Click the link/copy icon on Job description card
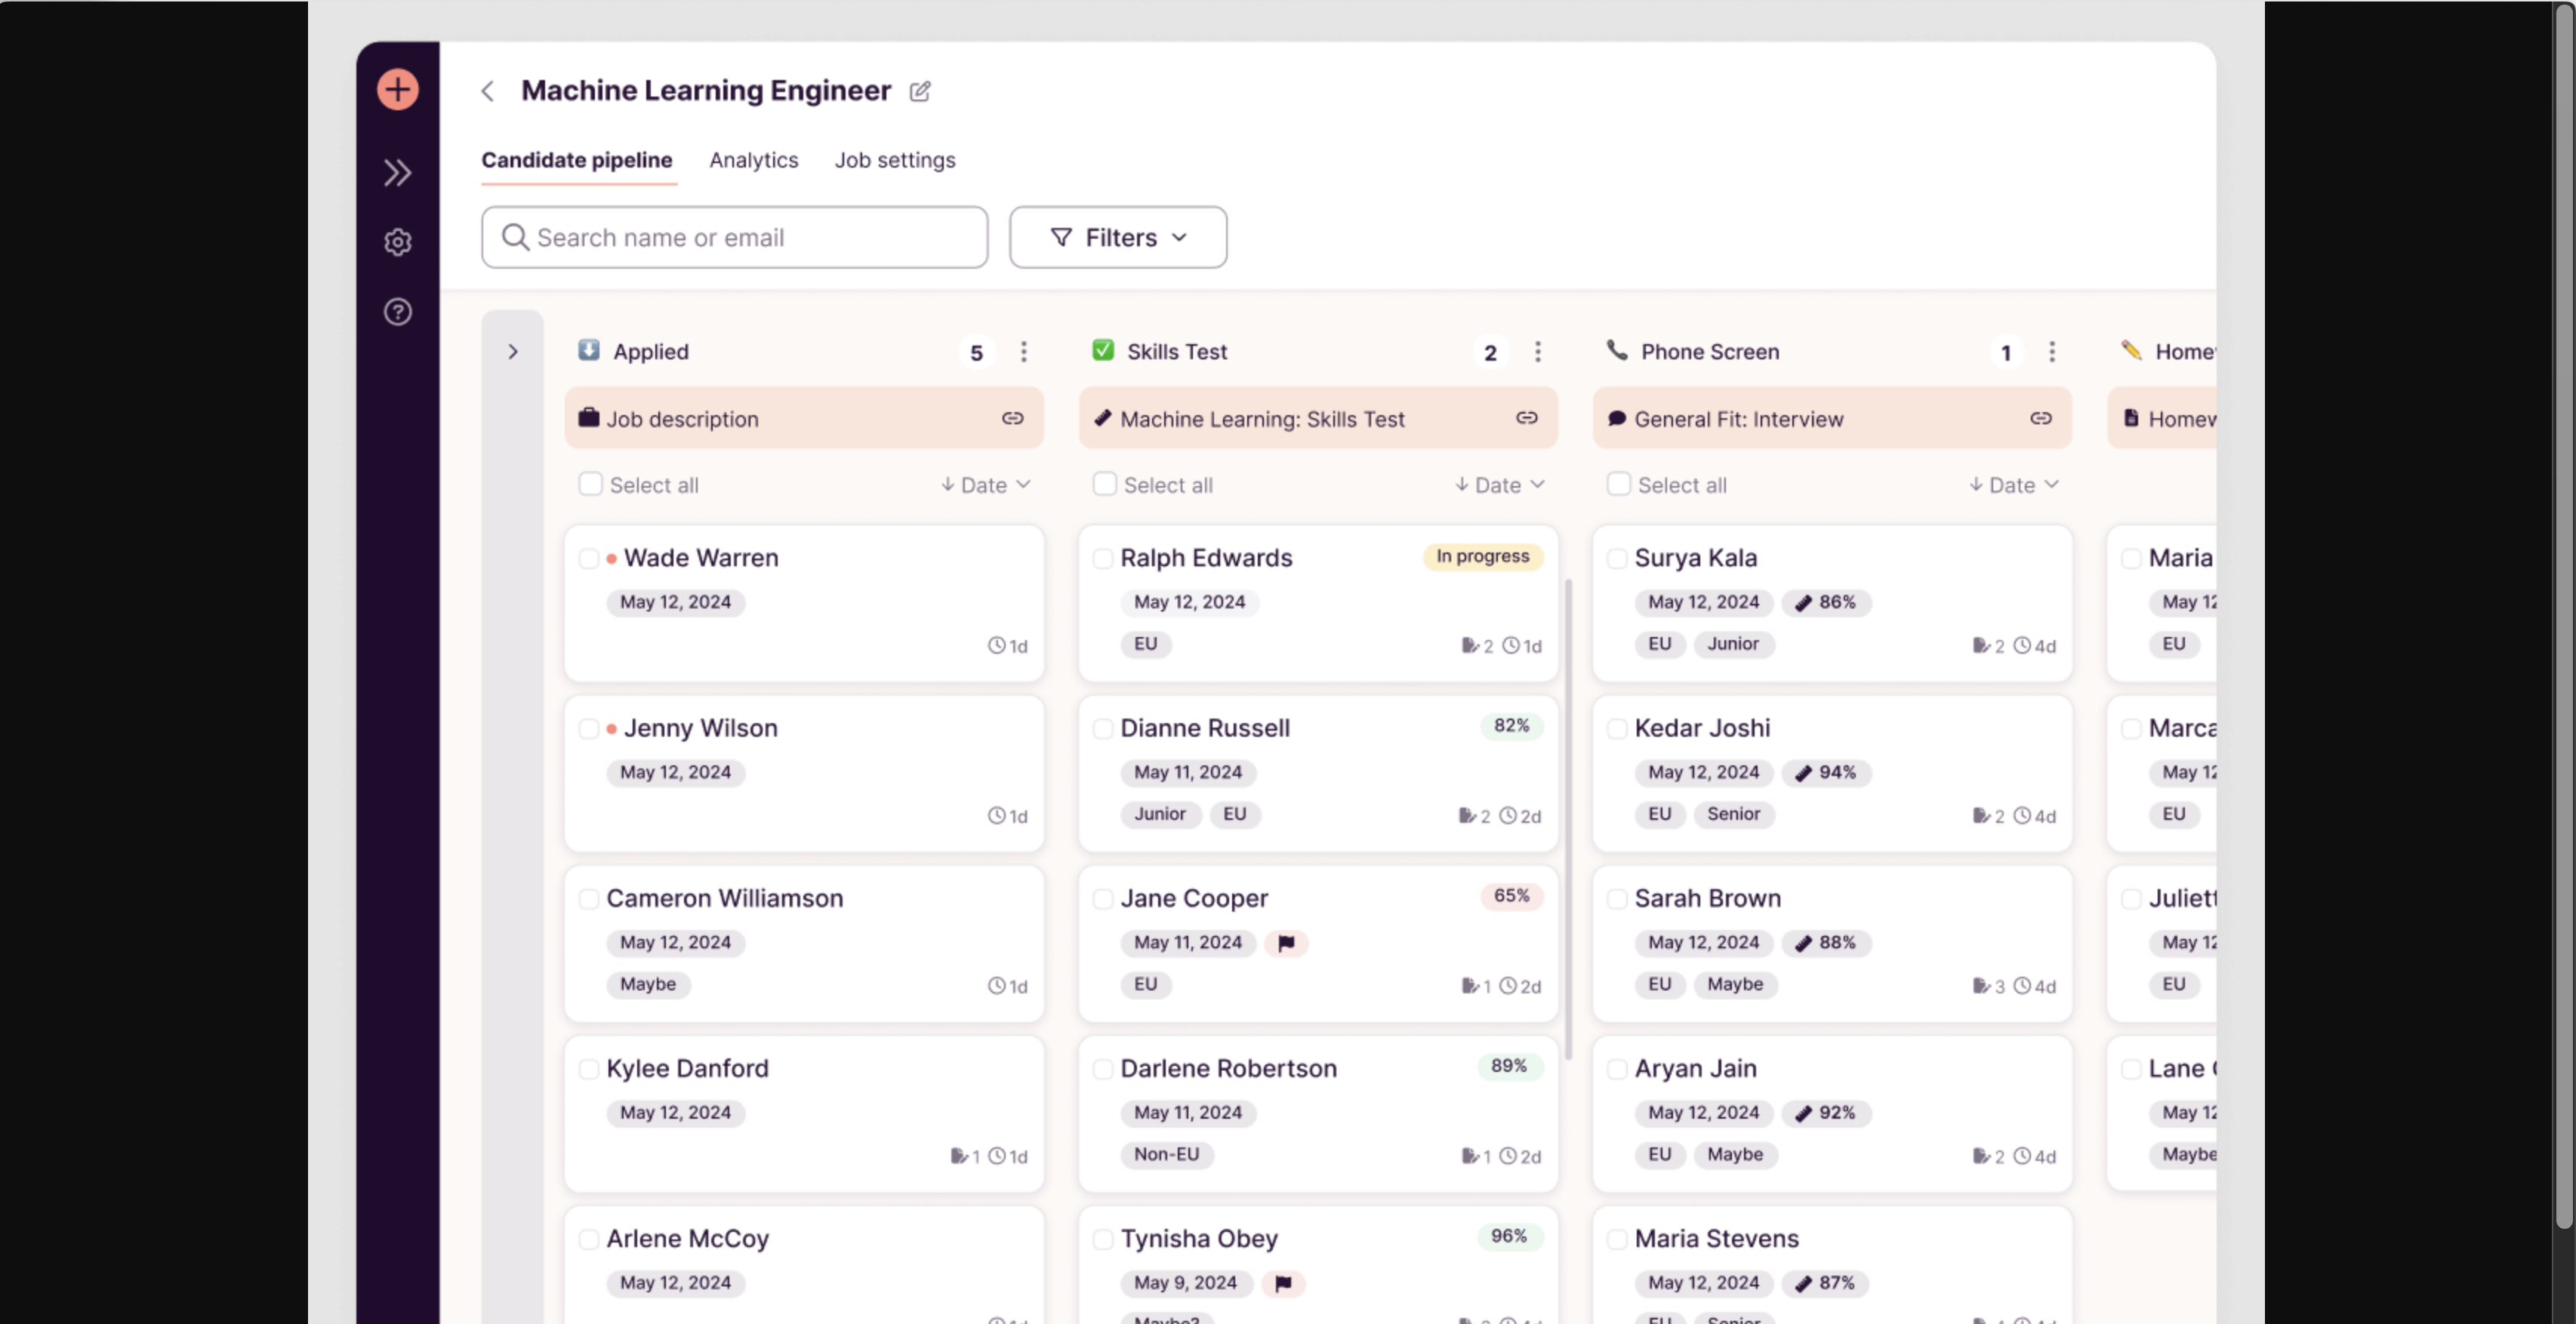This screenshot has height=1324, width=2576. click(1009, 419)
